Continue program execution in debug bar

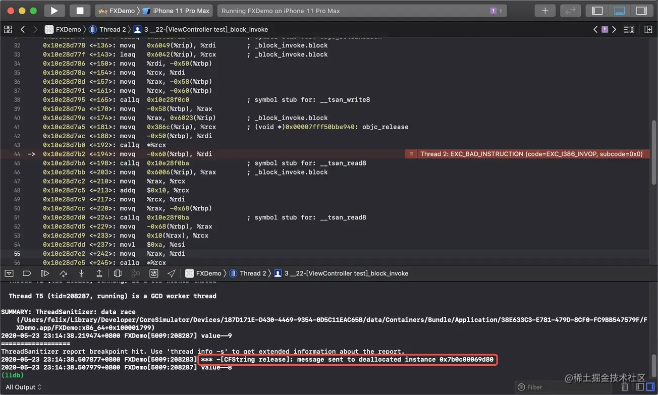(45, 273)
